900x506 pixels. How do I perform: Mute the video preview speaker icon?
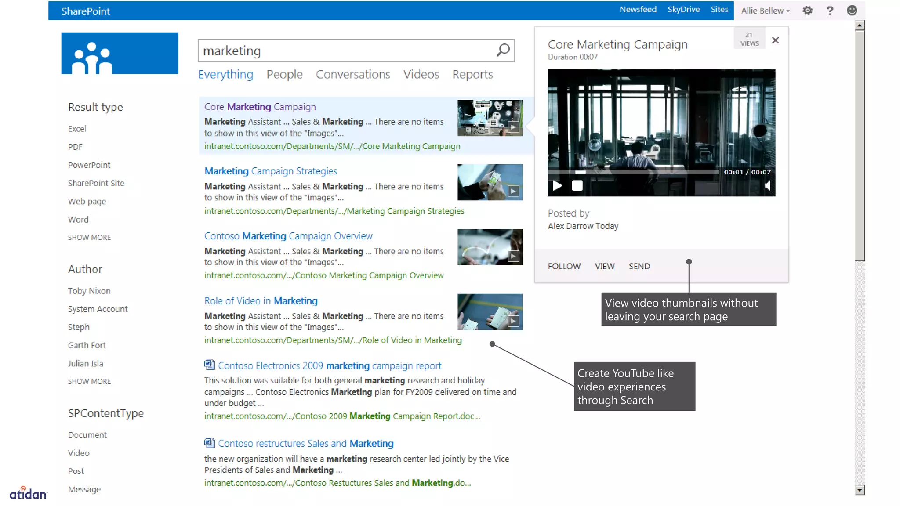click(x=767, y=186)
